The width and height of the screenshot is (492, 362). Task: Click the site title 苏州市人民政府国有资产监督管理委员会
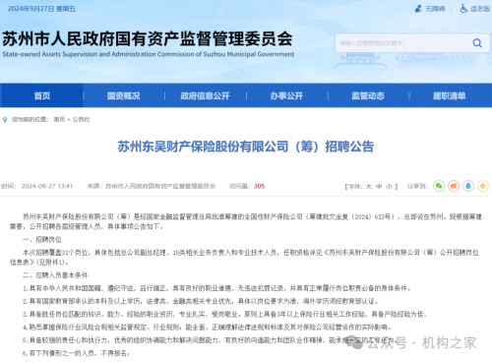tap(148, 39)
